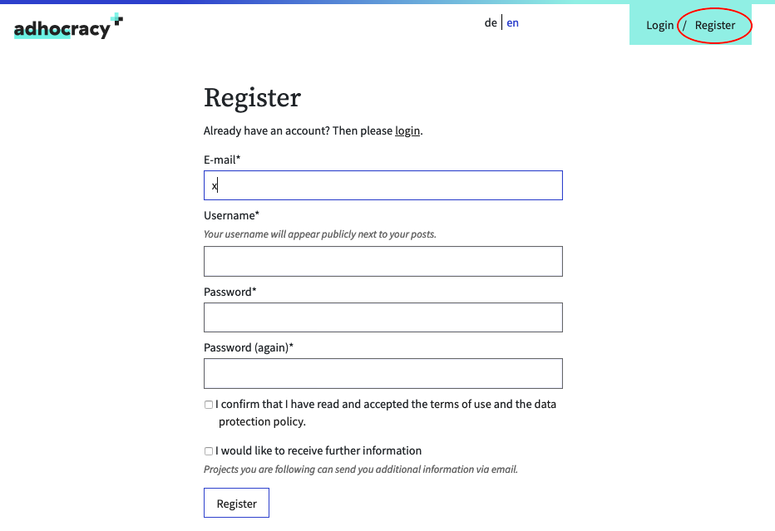The image size is (775, 531).
Task: Click the Password (again) input field
Action: point(383,373)
